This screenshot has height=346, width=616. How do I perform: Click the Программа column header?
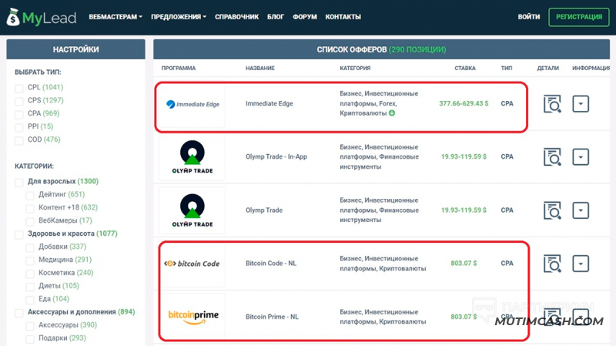tap(179, 68)
